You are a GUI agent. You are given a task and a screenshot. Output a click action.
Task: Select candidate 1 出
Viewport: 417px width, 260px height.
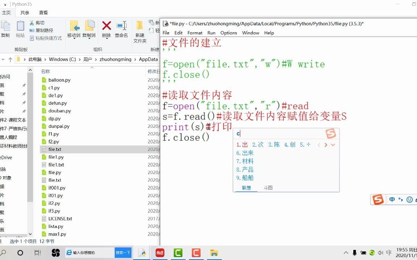[x=242, y=144]
